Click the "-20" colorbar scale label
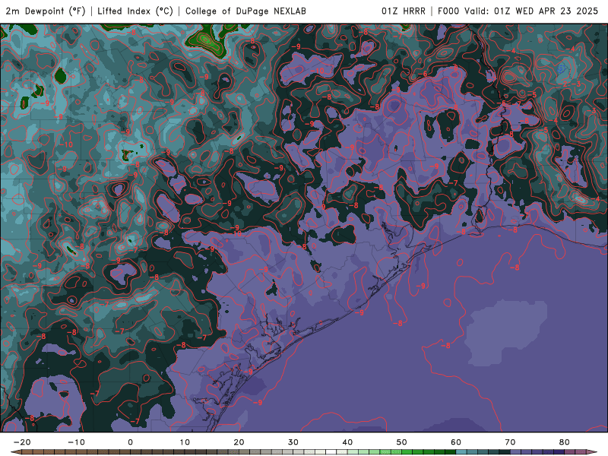The width and height of the screenshot is (608, 456). 22,442
